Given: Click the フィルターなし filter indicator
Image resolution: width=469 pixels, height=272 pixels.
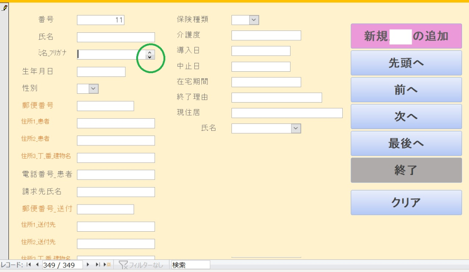Looking at the screenshot, I should (x=141, y=265).
